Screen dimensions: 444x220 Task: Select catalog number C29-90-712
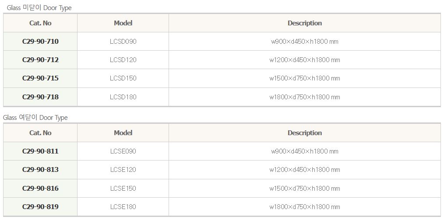pyautogui.click(x=40, y=60)
